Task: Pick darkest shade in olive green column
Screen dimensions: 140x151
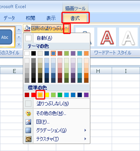Action: pyautogui.click(x=66, y=80)
